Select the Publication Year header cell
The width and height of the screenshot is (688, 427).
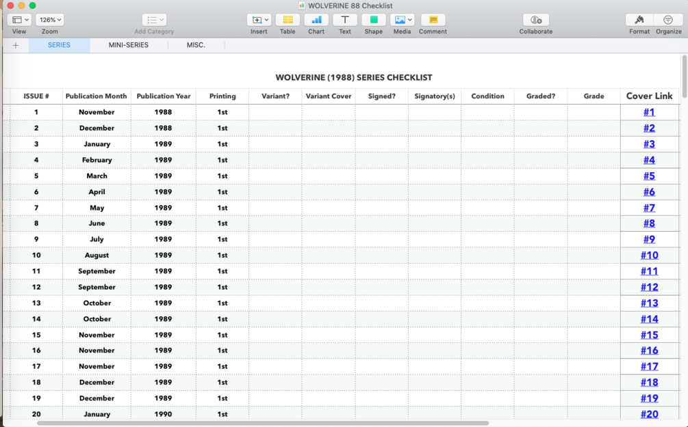click(x=164, y=96)
